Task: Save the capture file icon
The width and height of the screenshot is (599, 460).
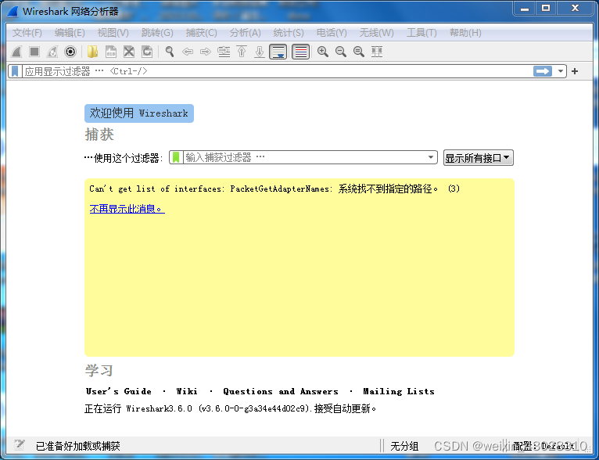Action: click(x=111, y=52)
